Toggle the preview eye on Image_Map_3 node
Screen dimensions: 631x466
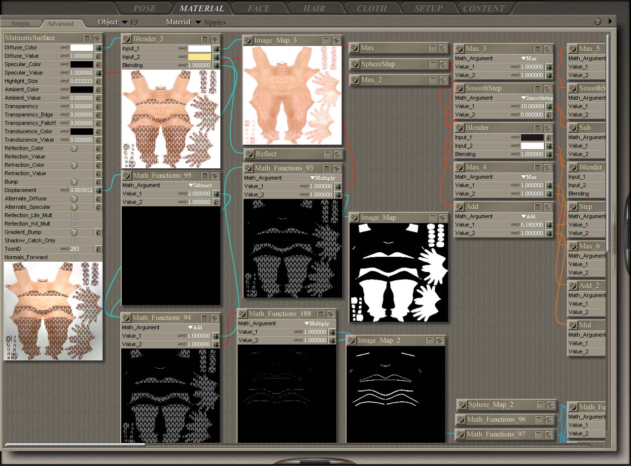tap(337, 40)
